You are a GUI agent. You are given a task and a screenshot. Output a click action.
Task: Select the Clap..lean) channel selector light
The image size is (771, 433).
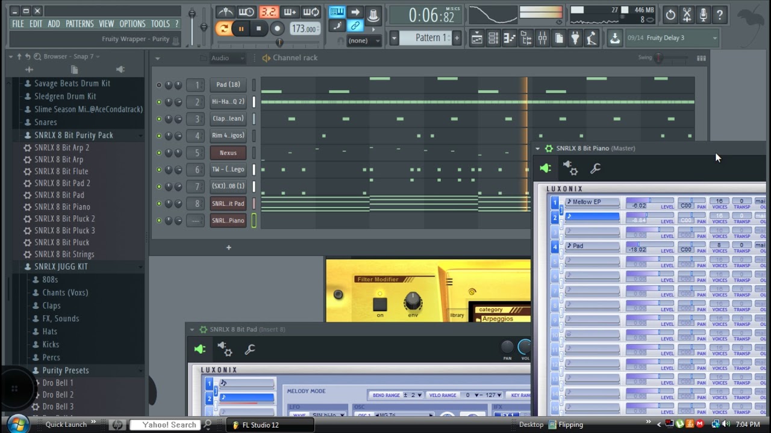click(254, 119)
